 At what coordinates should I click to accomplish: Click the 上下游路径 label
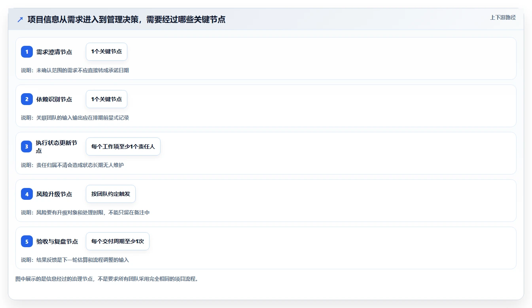point(503,17)
